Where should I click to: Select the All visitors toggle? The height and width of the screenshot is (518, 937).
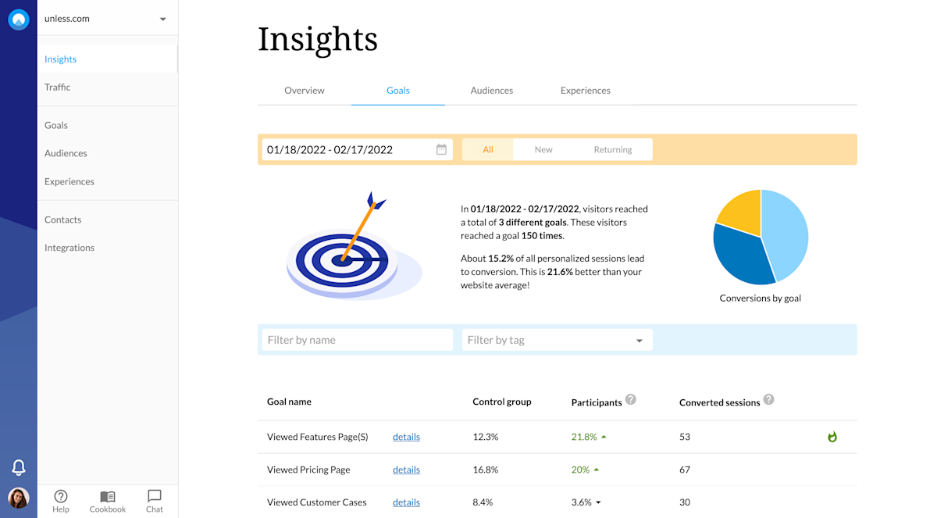coord(488,149)
